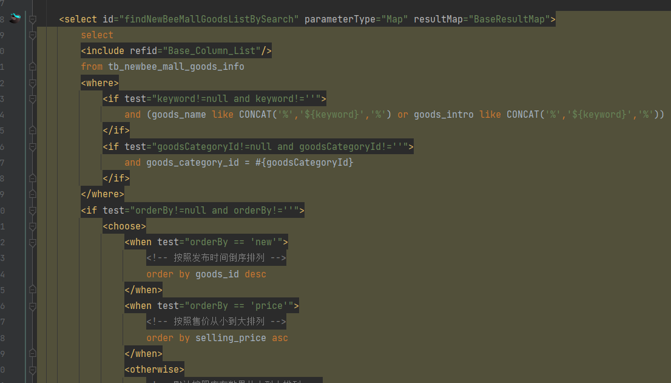The width and height of the screenshot is (671, 383).
Task: Click goods_id in order by clause
Action: [x=217, y=274]
